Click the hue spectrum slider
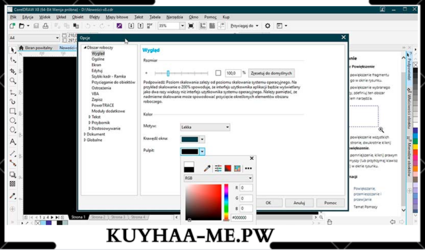The width and height of the screenshot is (425, 250). 226,202
